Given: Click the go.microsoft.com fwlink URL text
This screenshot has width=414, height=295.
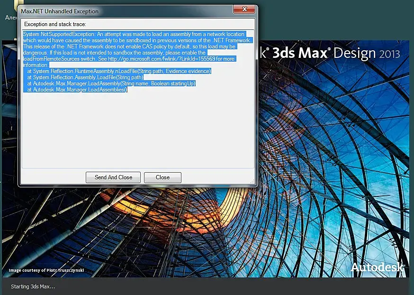Looking at the screenshot, I should click(x=162, y=59).
